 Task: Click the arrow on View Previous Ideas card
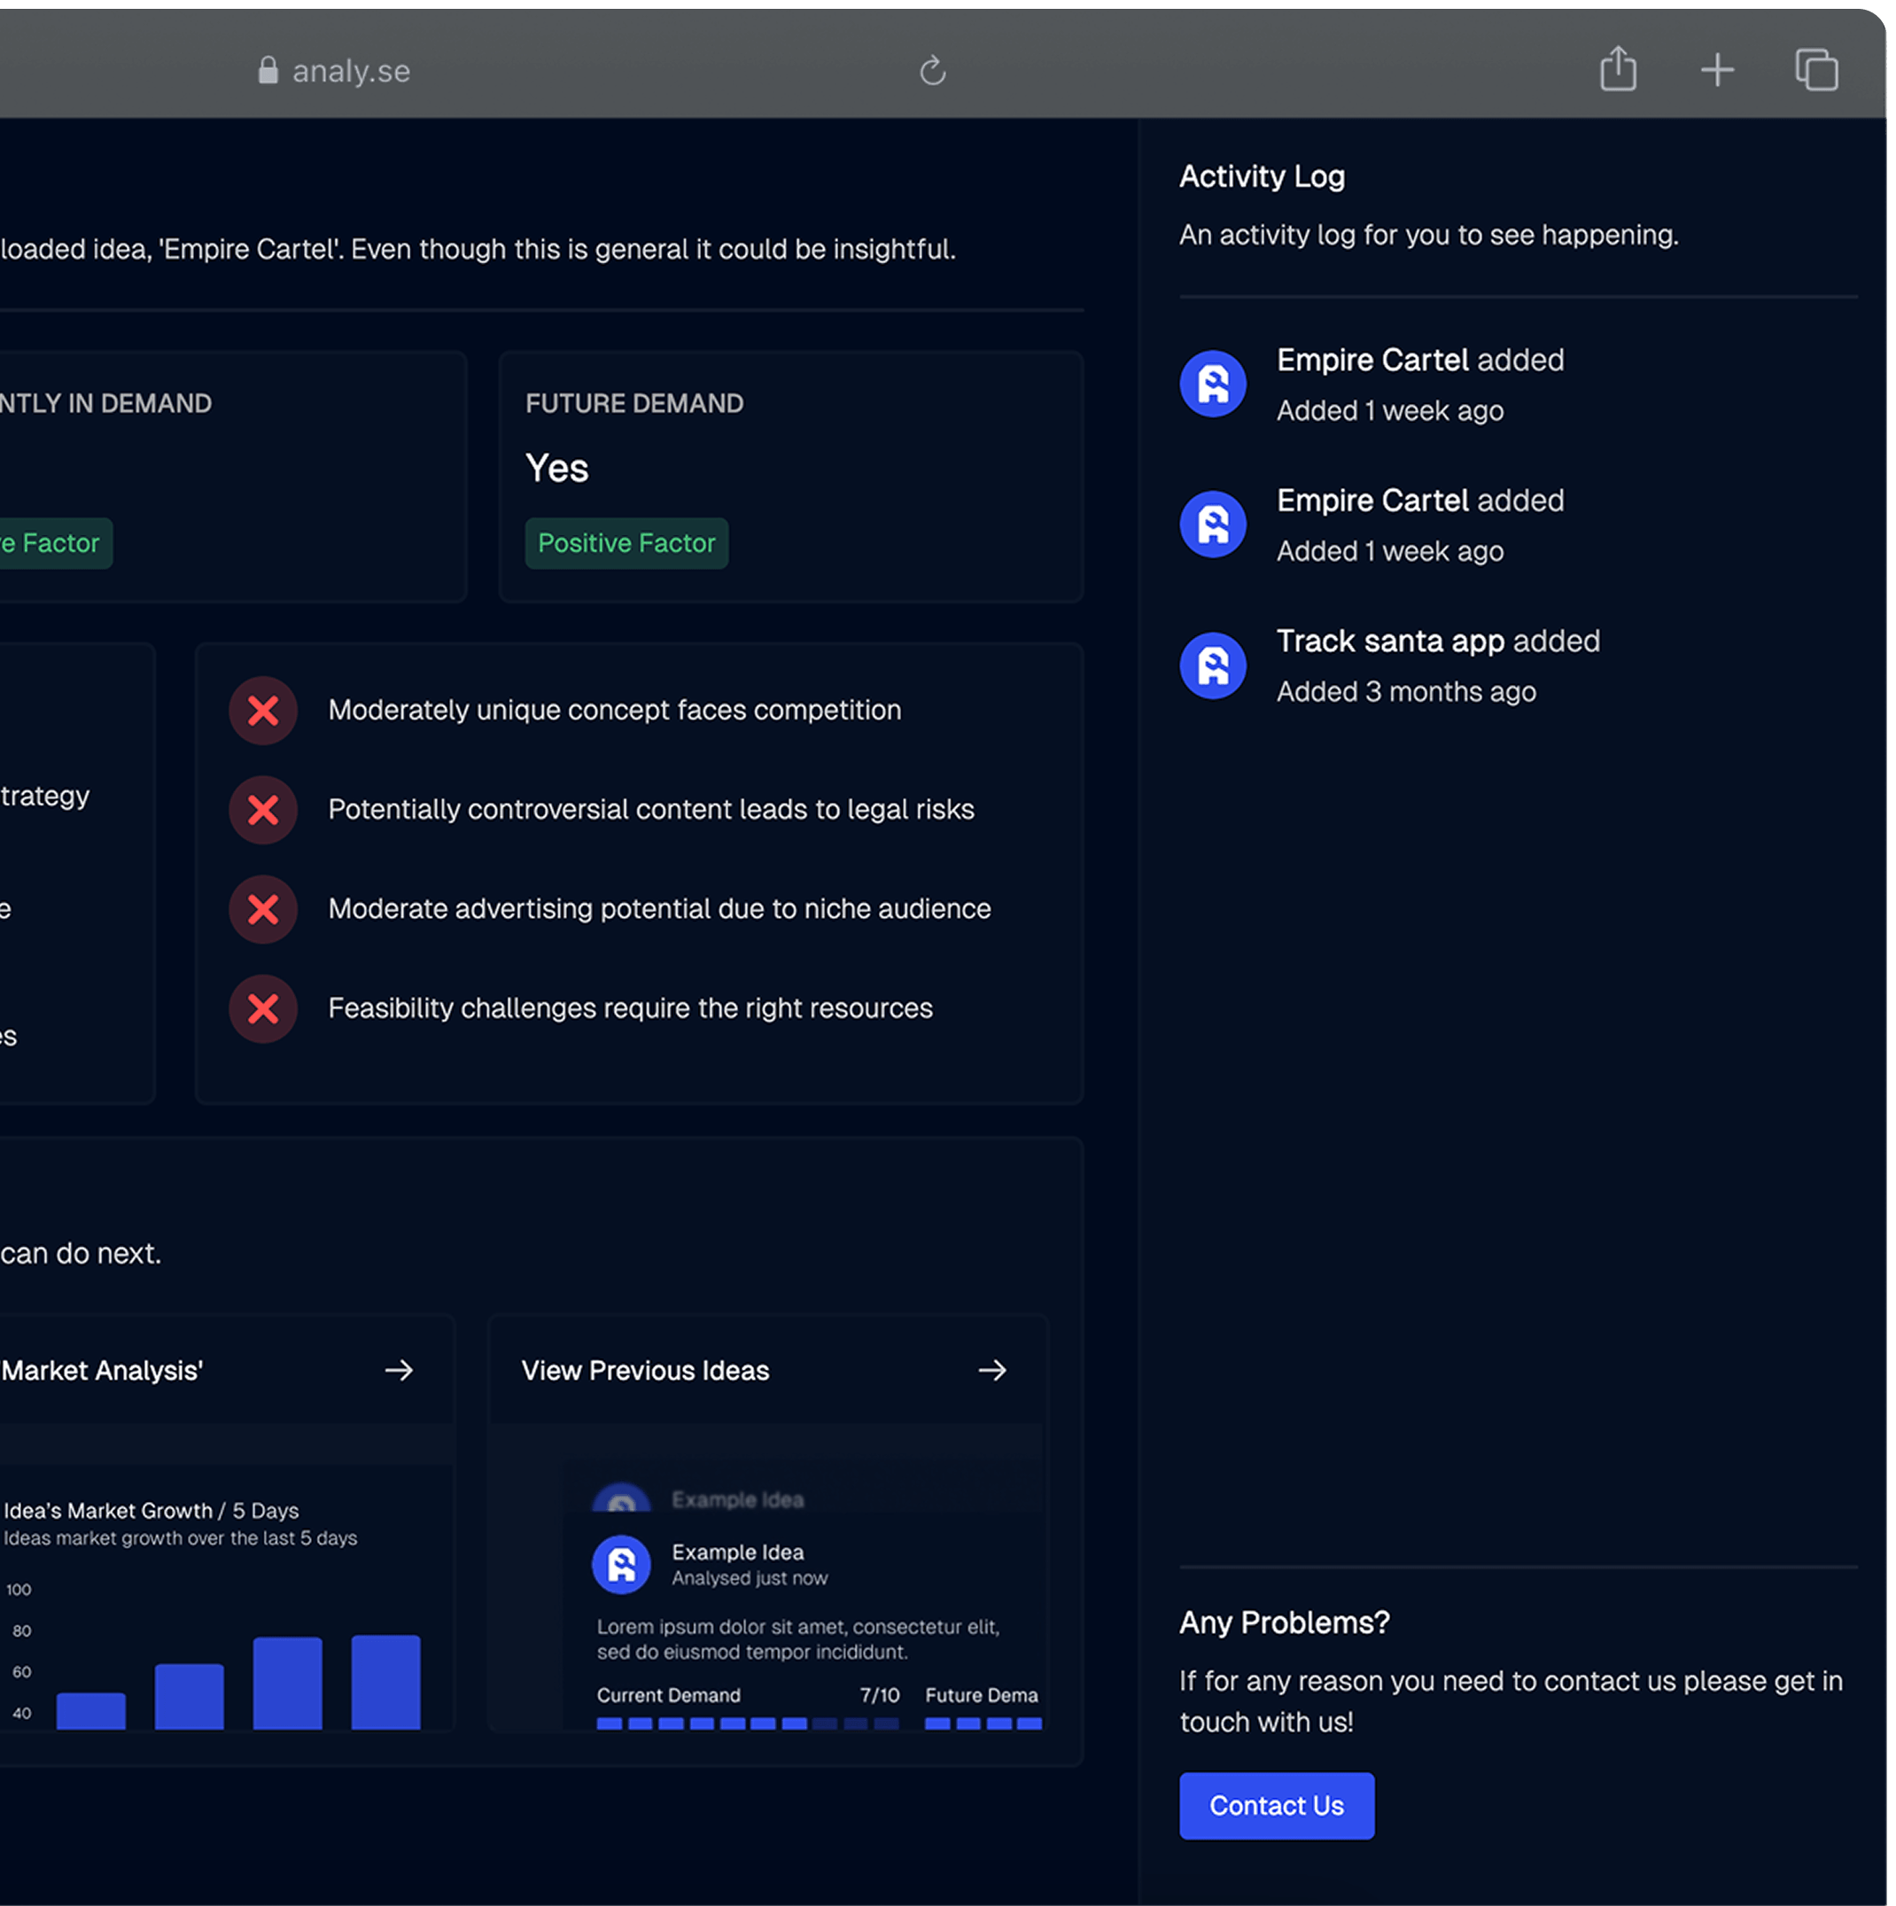pyautogui.click(x=992, y=1369)
